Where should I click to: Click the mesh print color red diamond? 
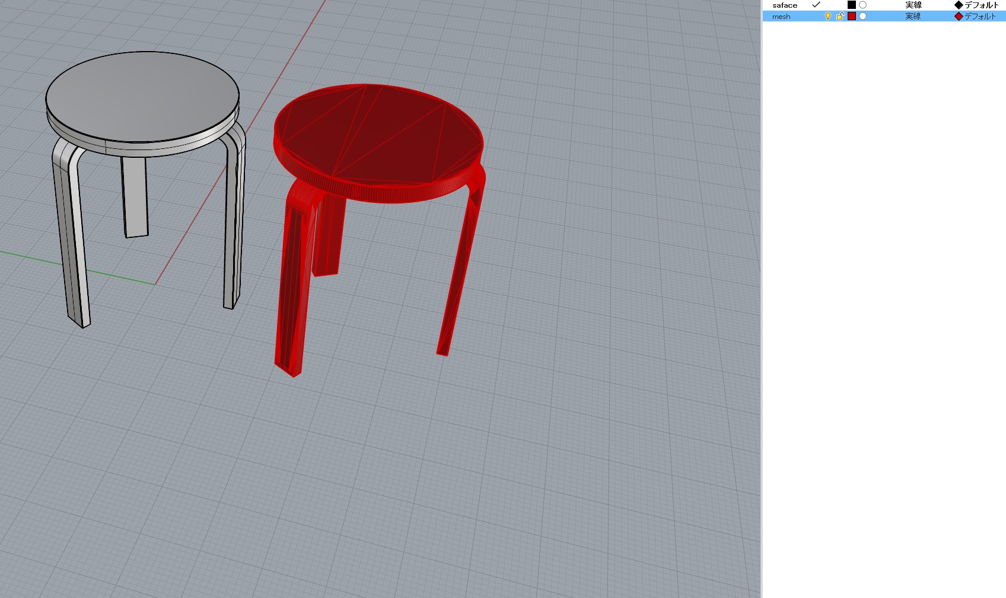point(959,17)
